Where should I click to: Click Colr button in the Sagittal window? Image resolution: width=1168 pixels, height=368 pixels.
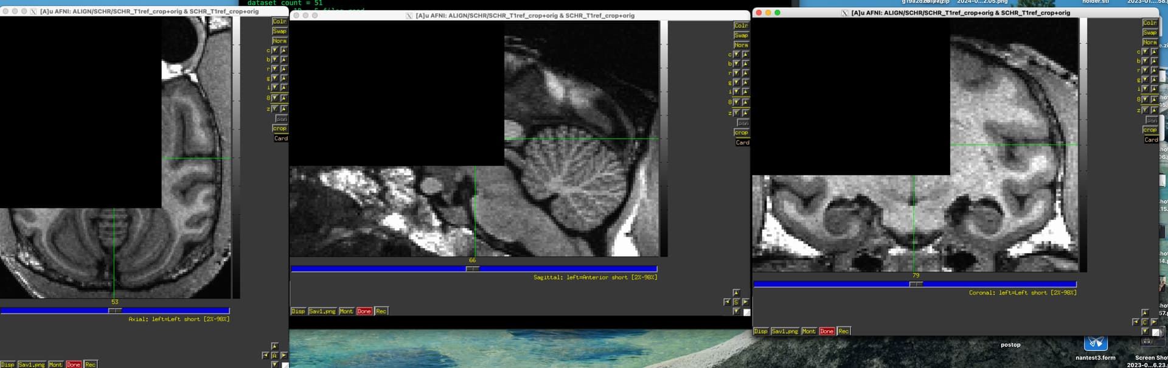pos(741,26)
